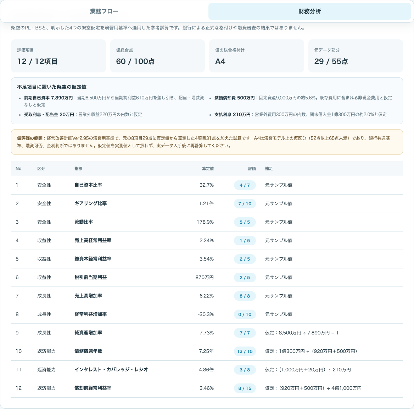This screenshot has height=409, width=414.
Task: Click the 8 / 8 score badge
Action: [x=245, y=296]
